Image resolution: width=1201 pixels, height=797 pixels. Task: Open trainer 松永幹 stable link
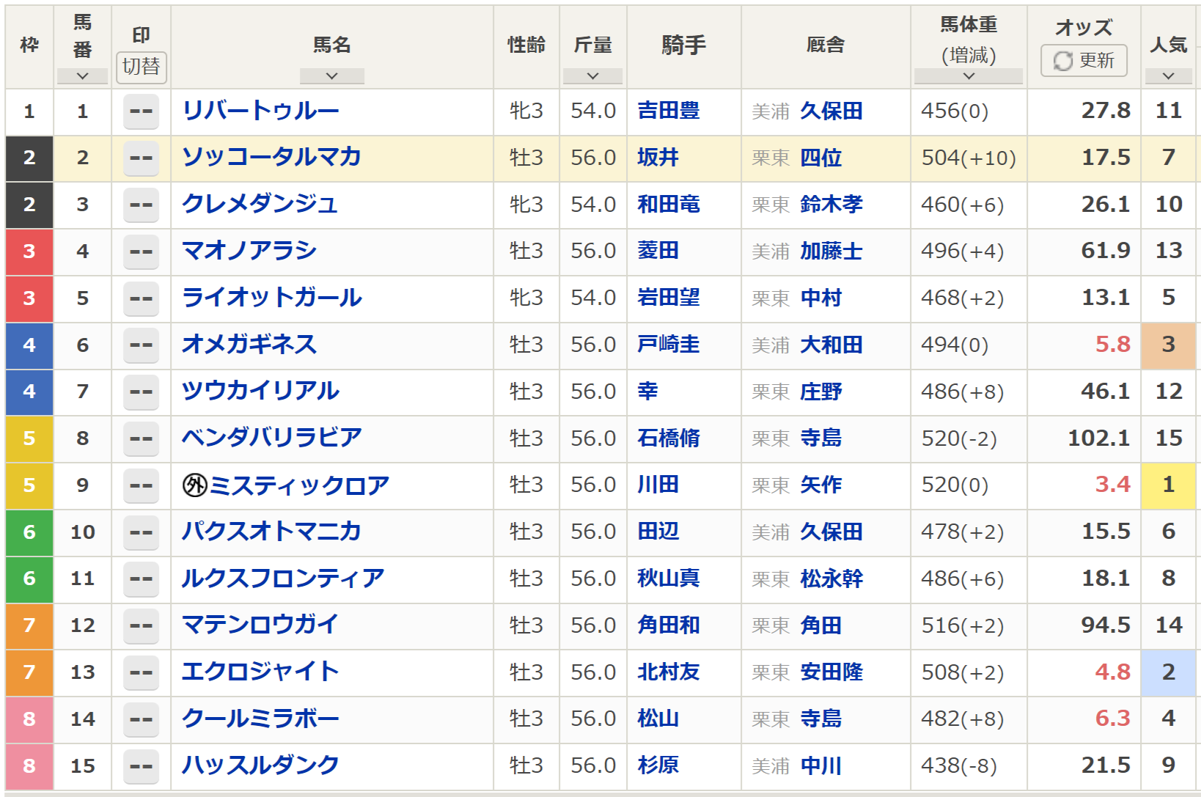tap(831, 579)
